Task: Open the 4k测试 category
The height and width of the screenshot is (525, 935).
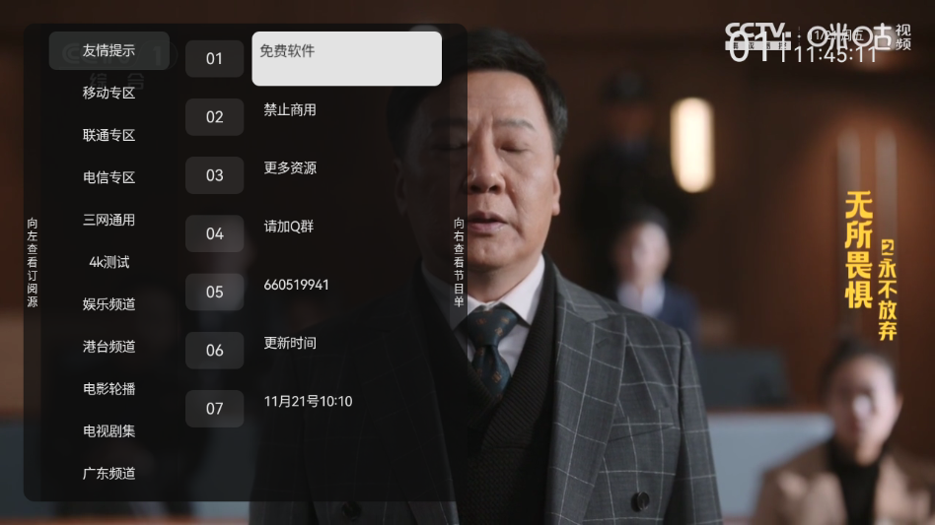Action: point(109,262)
